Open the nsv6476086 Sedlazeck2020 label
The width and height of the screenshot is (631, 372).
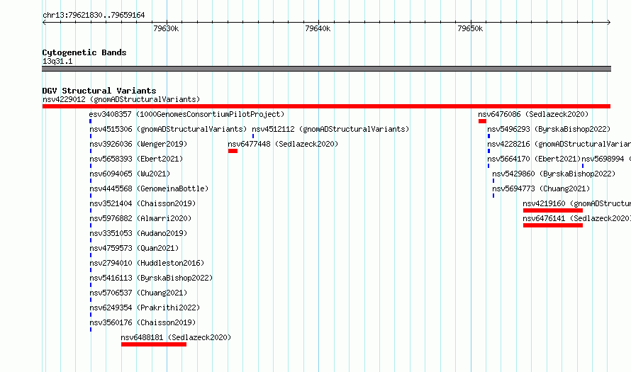(533, 114)
